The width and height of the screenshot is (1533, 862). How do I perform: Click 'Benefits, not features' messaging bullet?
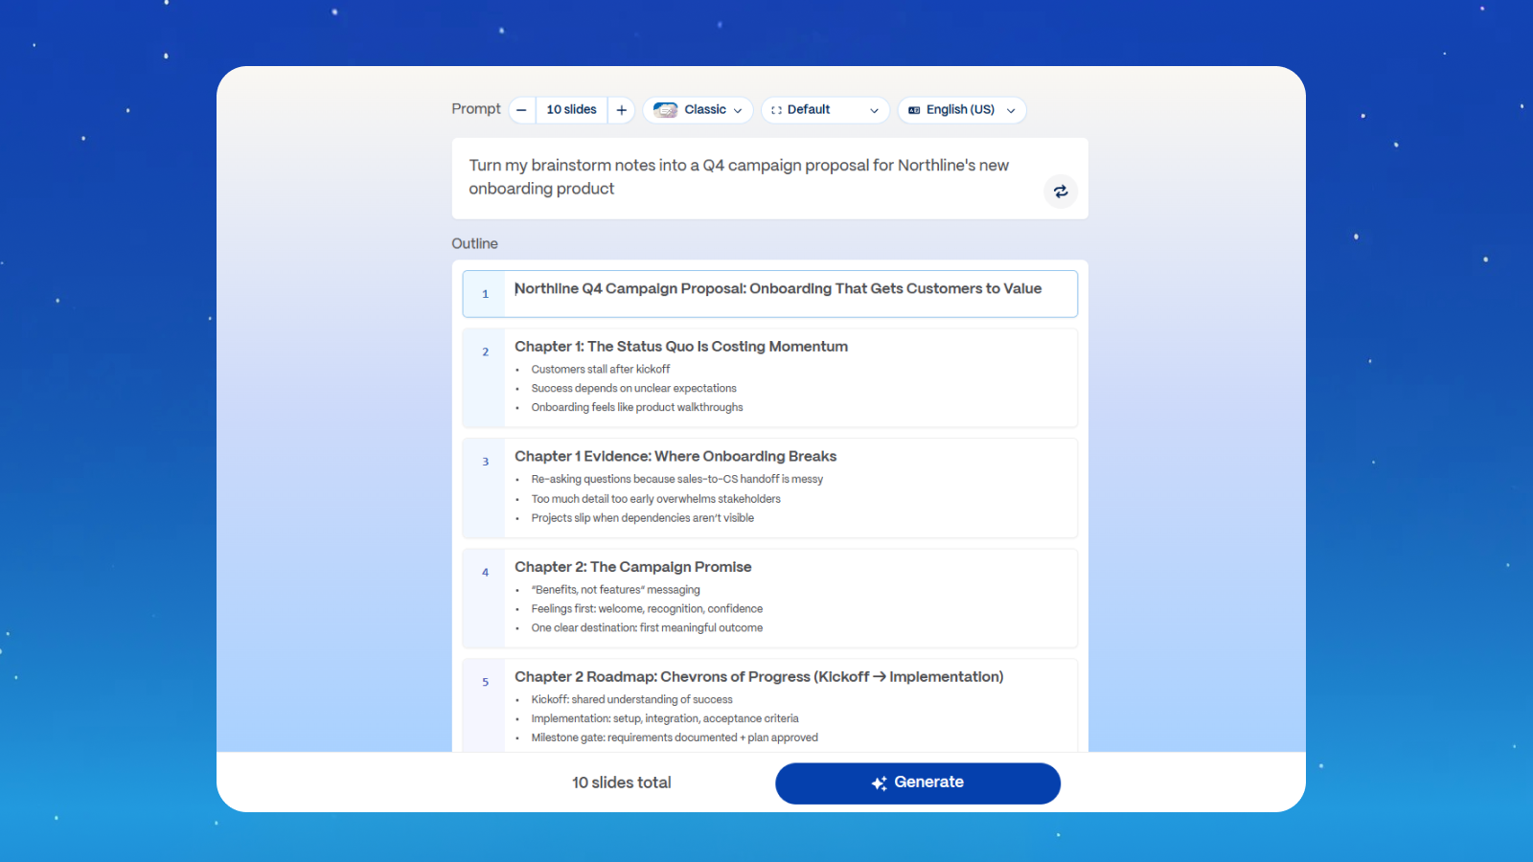pyautogui.click(x=616, y=590)
